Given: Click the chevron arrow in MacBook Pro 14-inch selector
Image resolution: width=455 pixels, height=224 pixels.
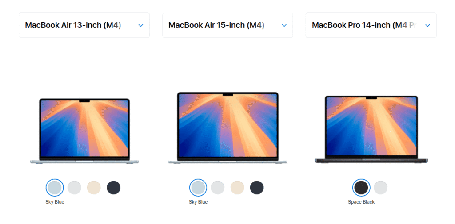Looking at the screenshot, I should coord(427,25).
